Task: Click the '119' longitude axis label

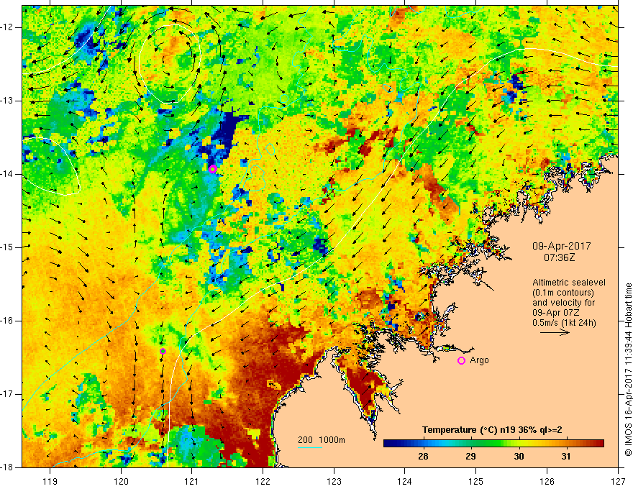Action: (x=50, y=481)
